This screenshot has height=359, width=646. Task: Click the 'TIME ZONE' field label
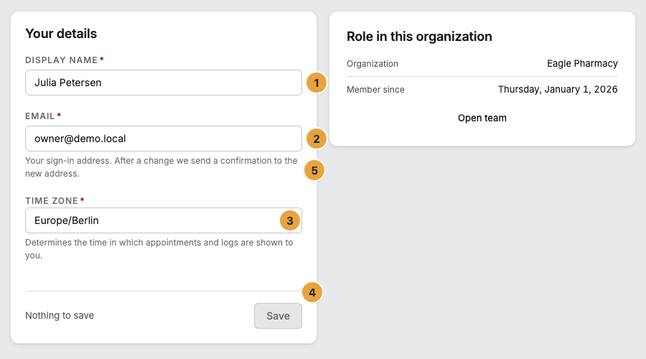click(x=52, y=201)
